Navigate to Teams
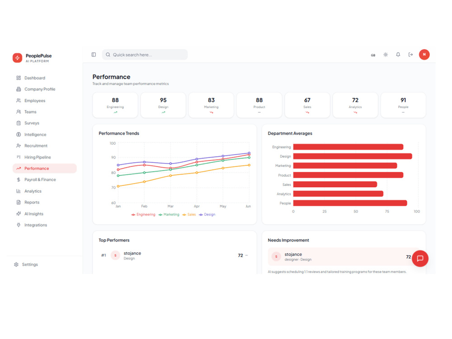 [x=45, y=112]
